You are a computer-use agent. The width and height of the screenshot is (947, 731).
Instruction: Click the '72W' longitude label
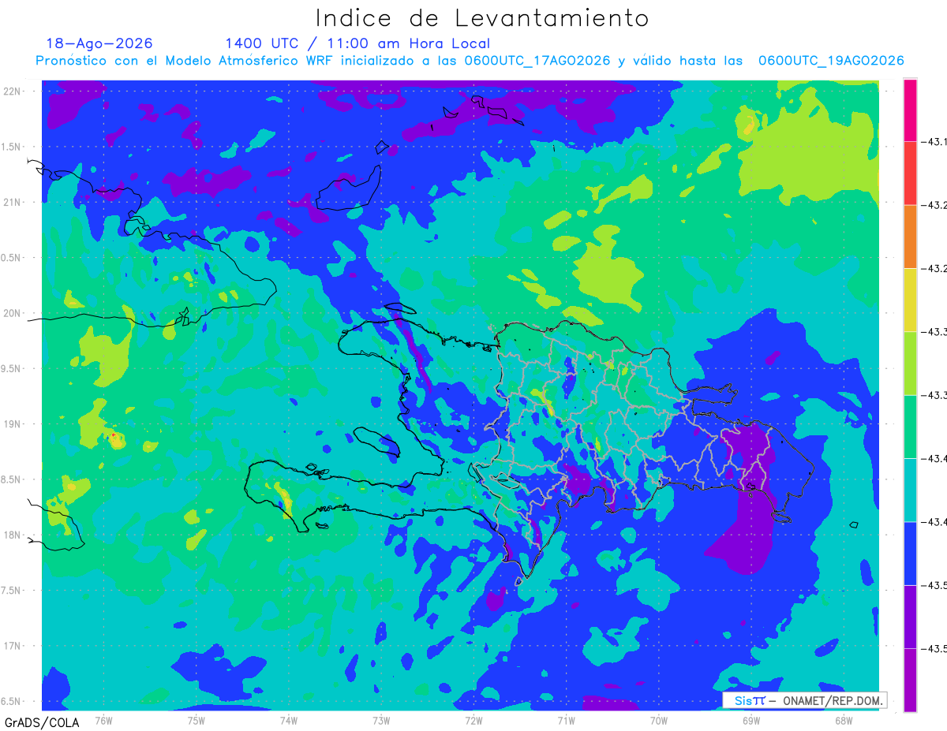pos(473,721)
